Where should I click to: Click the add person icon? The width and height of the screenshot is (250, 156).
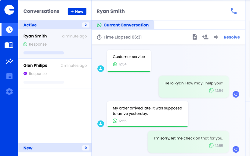point(205,37)
